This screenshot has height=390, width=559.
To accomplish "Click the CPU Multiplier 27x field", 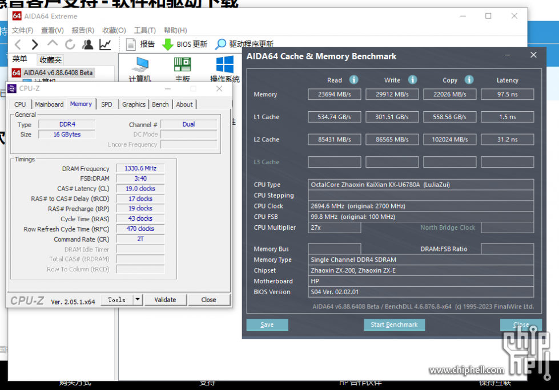I will [x=335, y=227].
